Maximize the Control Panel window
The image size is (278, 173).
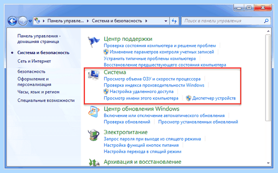tap(249, 7)
